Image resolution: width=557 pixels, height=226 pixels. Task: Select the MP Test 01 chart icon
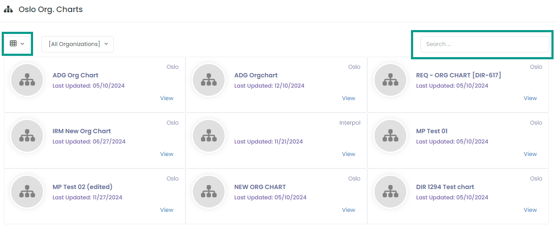[x=390, y=136]
